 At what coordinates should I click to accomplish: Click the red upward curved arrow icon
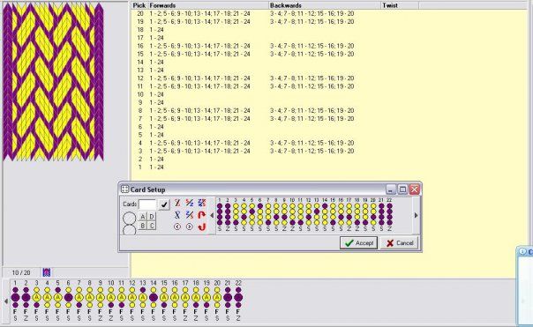pyautogui.click(x=202, y=214)
